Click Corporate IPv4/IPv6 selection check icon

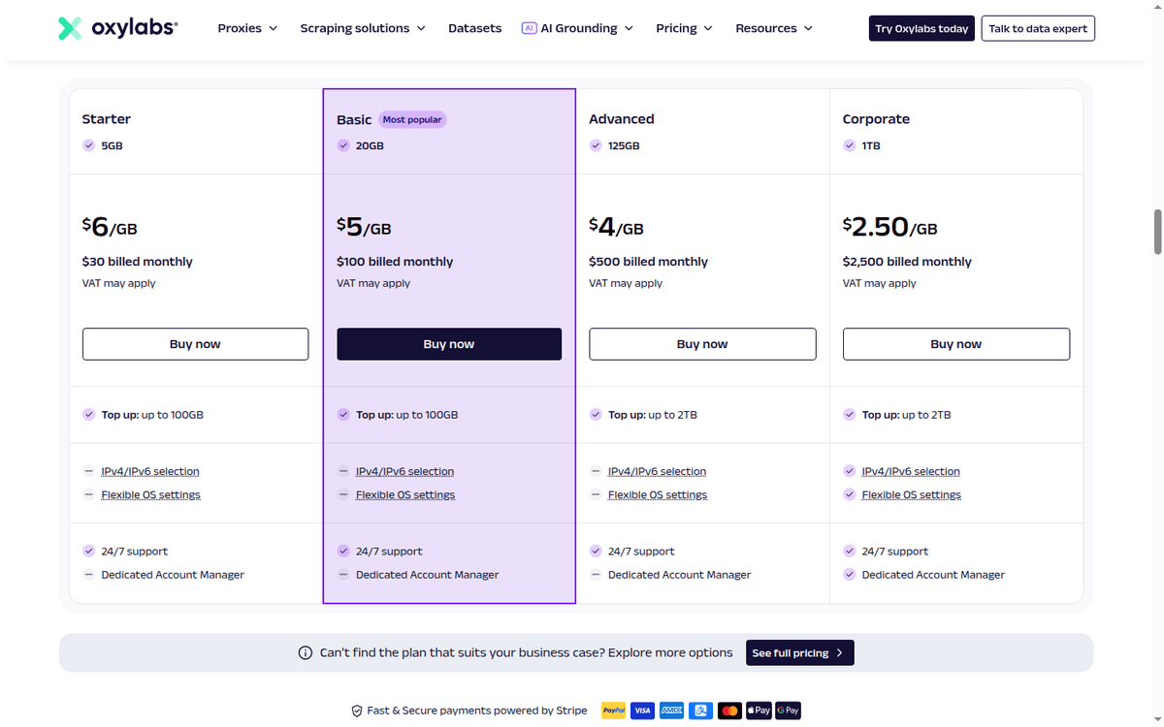coord(849,472)
